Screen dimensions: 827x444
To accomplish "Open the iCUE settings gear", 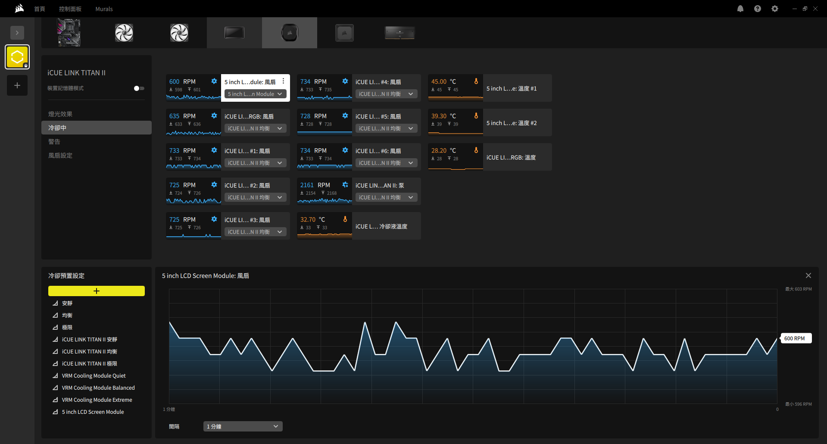I will [775, 9].
